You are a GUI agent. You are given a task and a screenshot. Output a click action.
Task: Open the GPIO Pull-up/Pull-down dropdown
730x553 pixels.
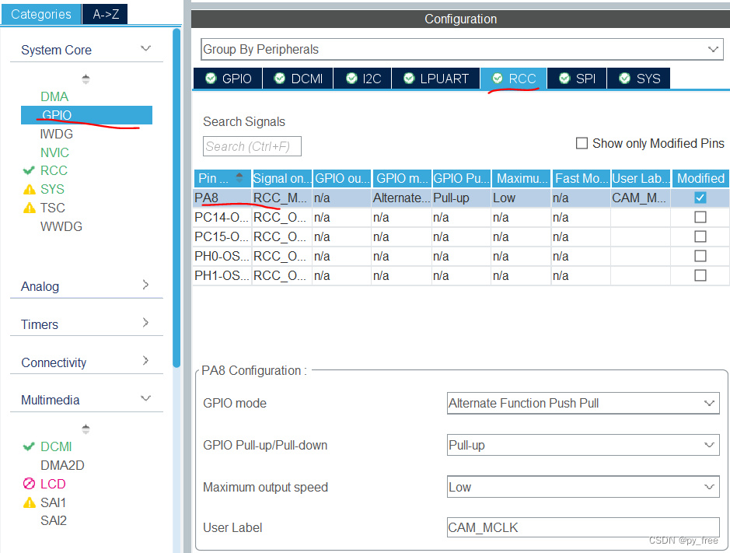pos(583,445)
